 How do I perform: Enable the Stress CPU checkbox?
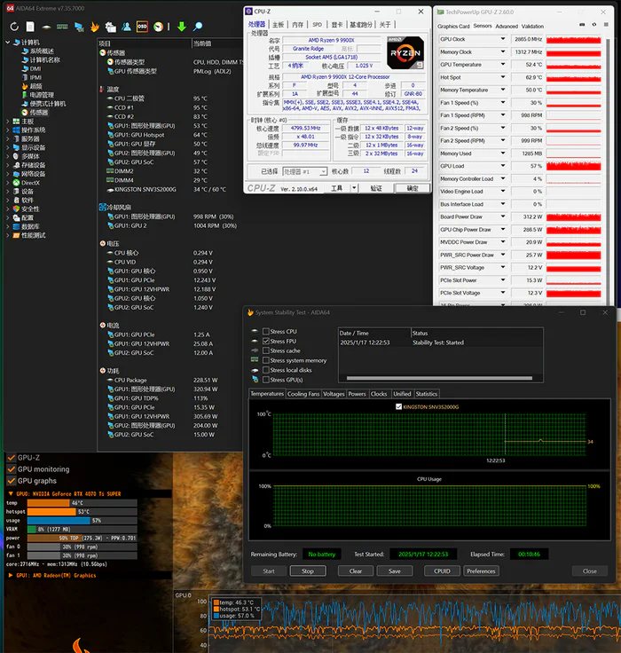pos(266,332)
